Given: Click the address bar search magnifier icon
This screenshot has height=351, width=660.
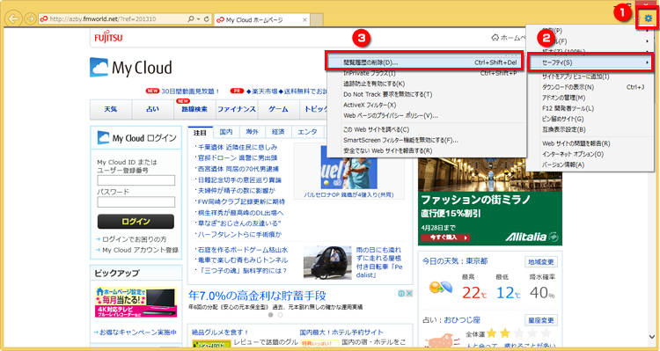Looking at the screenshot, I should [x=191, y=19].
